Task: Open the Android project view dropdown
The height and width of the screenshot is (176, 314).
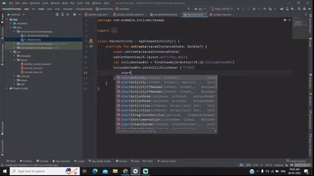Action: 16,15
